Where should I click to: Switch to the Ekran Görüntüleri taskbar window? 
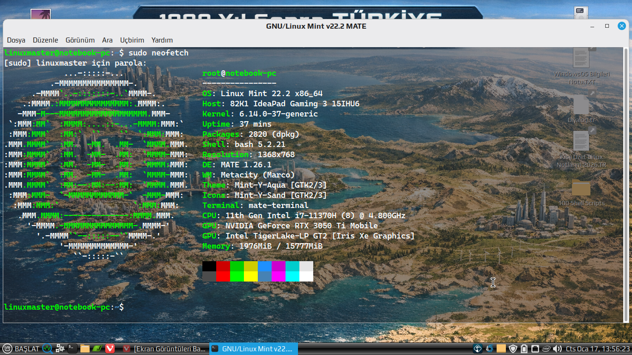coord(165,349)
